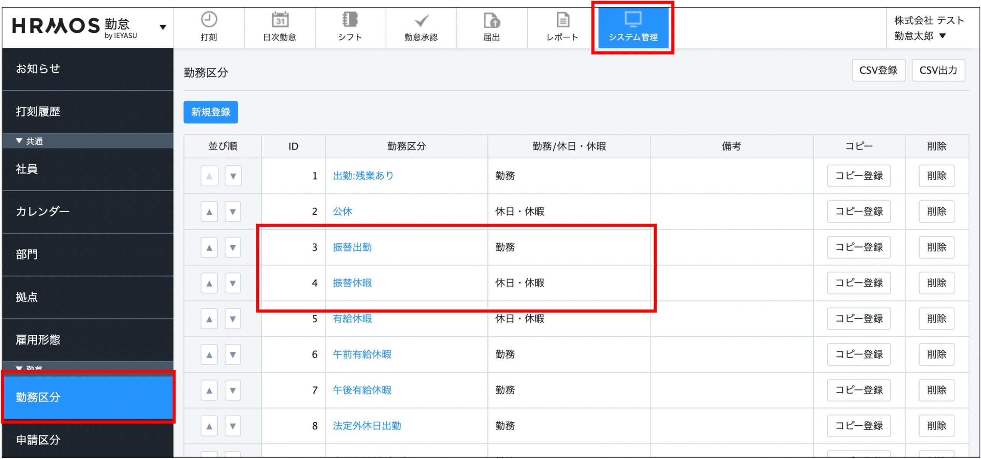Go to 雇用形態 sidebar item
Image resolution: width=981 pixels, height=459 pixels.
38,340
